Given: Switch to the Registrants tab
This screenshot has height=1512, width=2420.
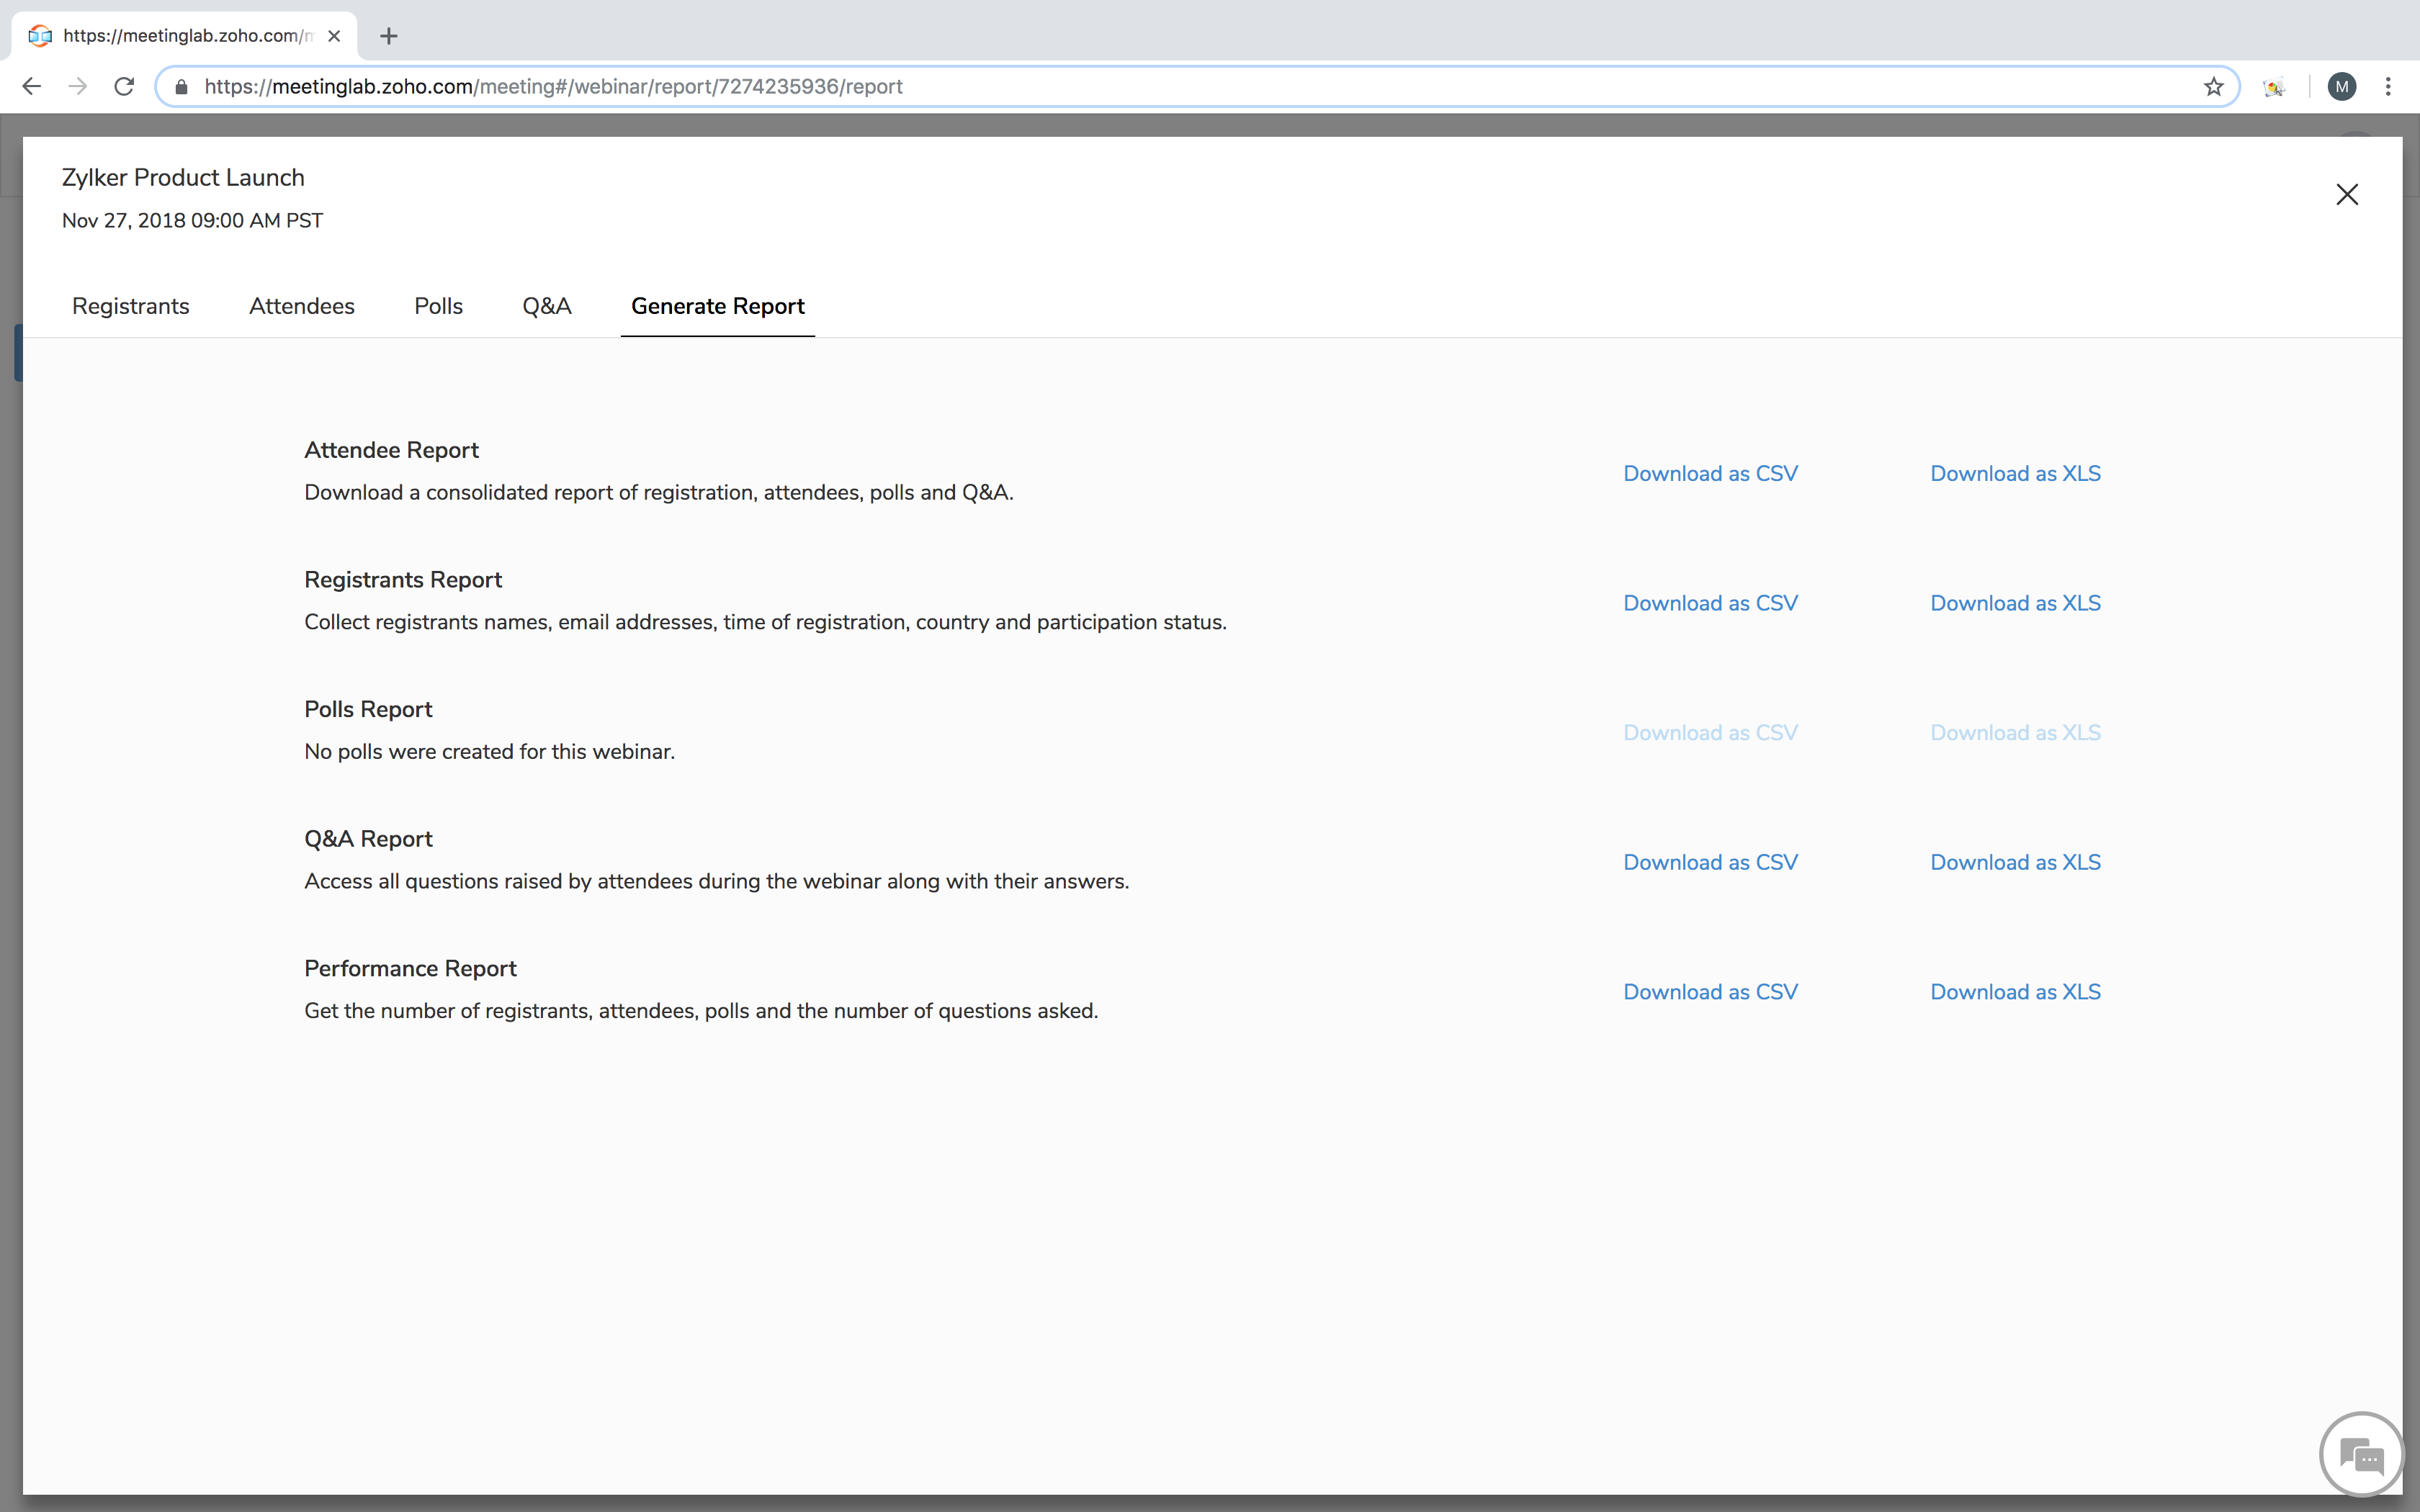Looking at the screenshot, I should [x=130, y=306].
